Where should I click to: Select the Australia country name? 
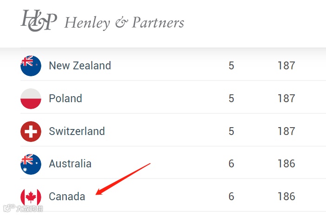tap(70, 164)
